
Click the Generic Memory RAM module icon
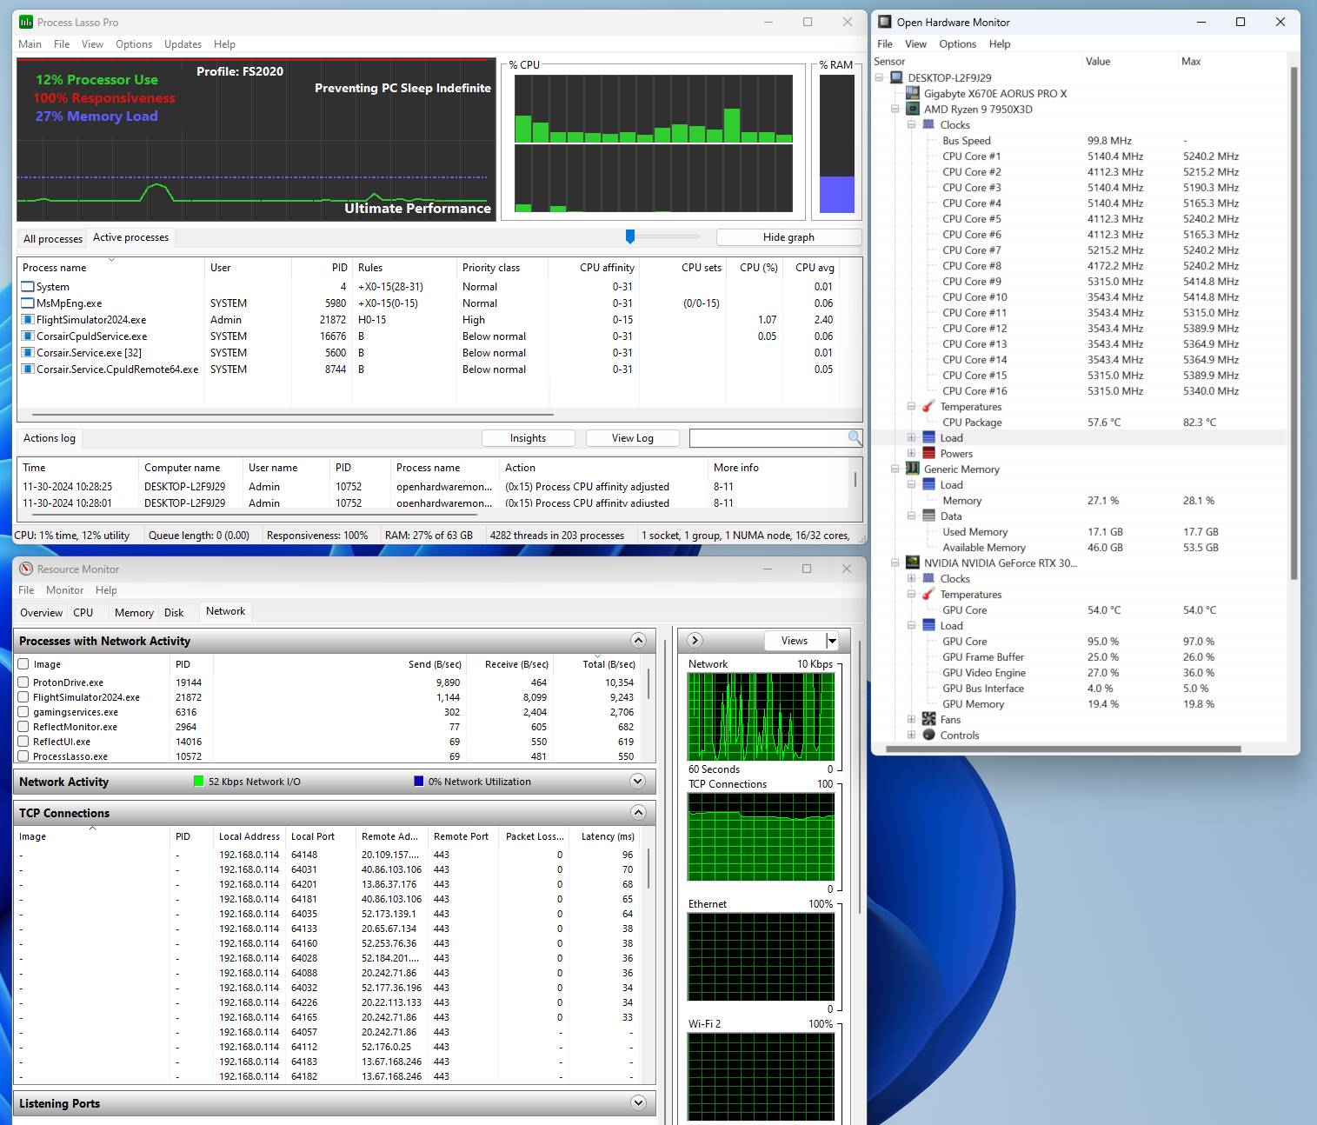913,469
